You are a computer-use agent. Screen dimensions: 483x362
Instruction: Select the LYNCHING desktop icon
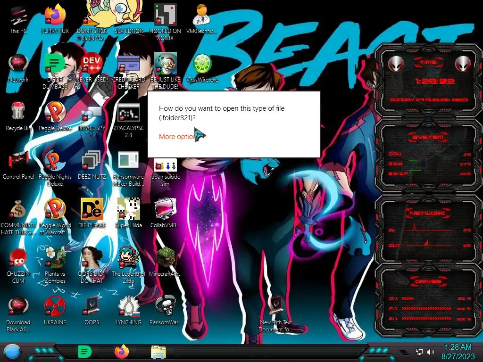click(x=128, y=311)
